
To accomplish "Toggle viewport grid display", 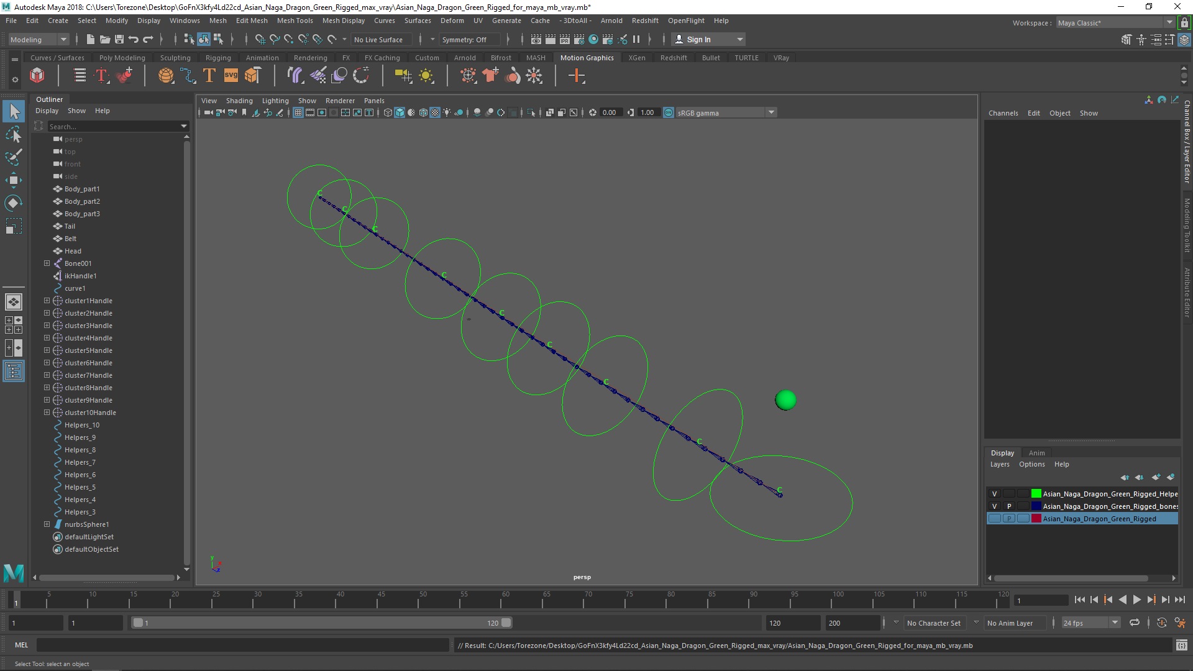I will tap(298, 112).
